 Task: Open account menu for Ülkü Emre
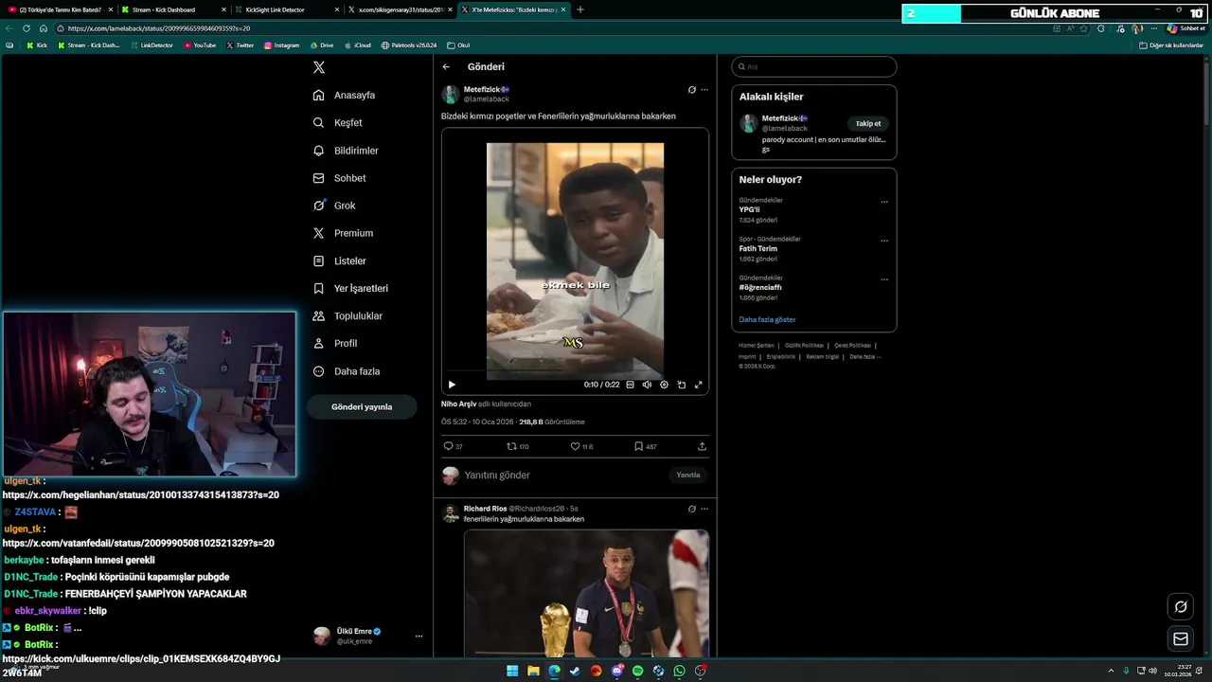point(368,636)
